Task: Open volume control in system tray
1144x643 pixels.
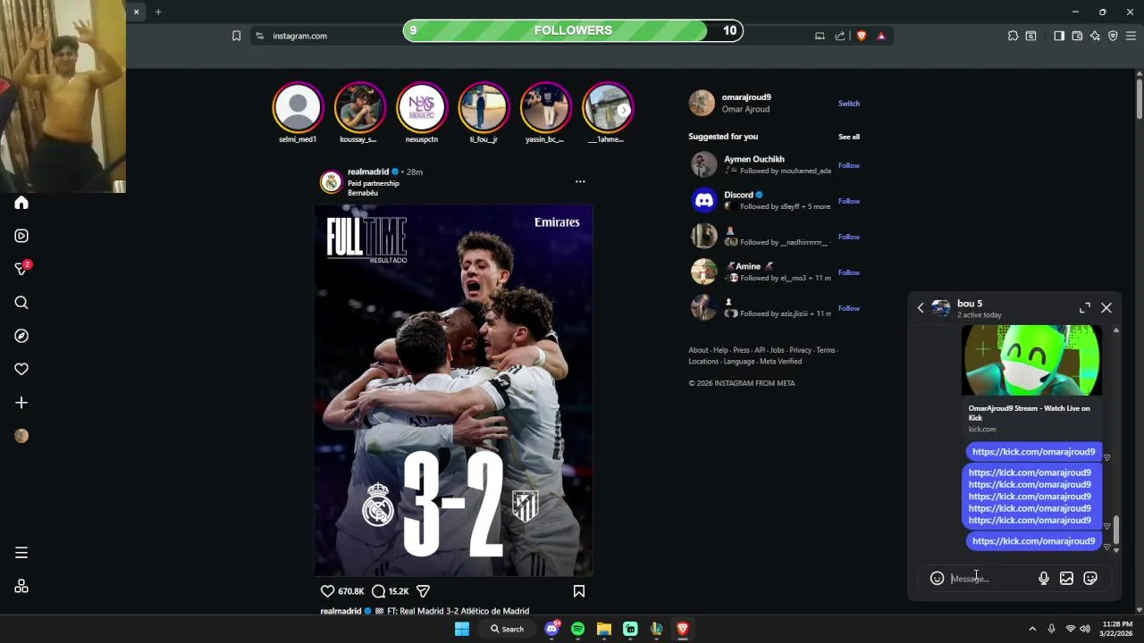Action: 1085,629
